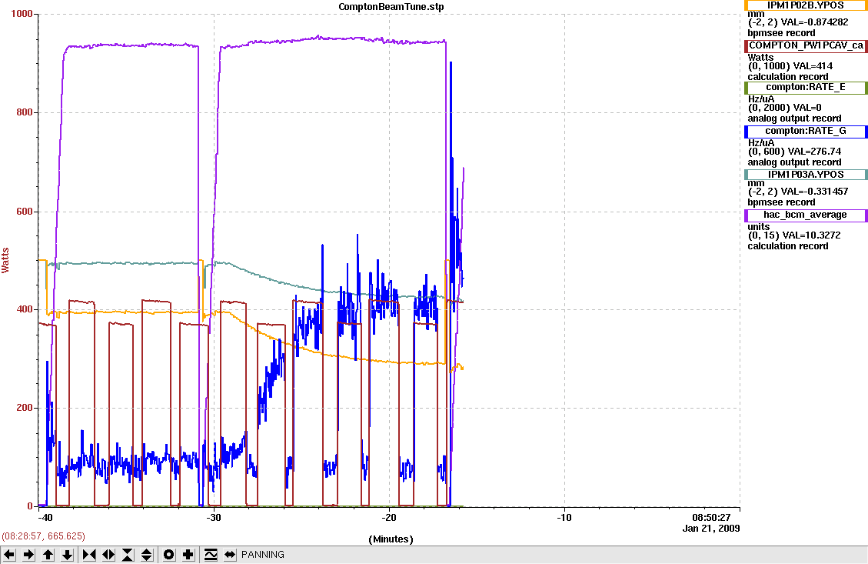Click the cursor readout (08:28:57, 665.625)

click(x=44, y=536)
